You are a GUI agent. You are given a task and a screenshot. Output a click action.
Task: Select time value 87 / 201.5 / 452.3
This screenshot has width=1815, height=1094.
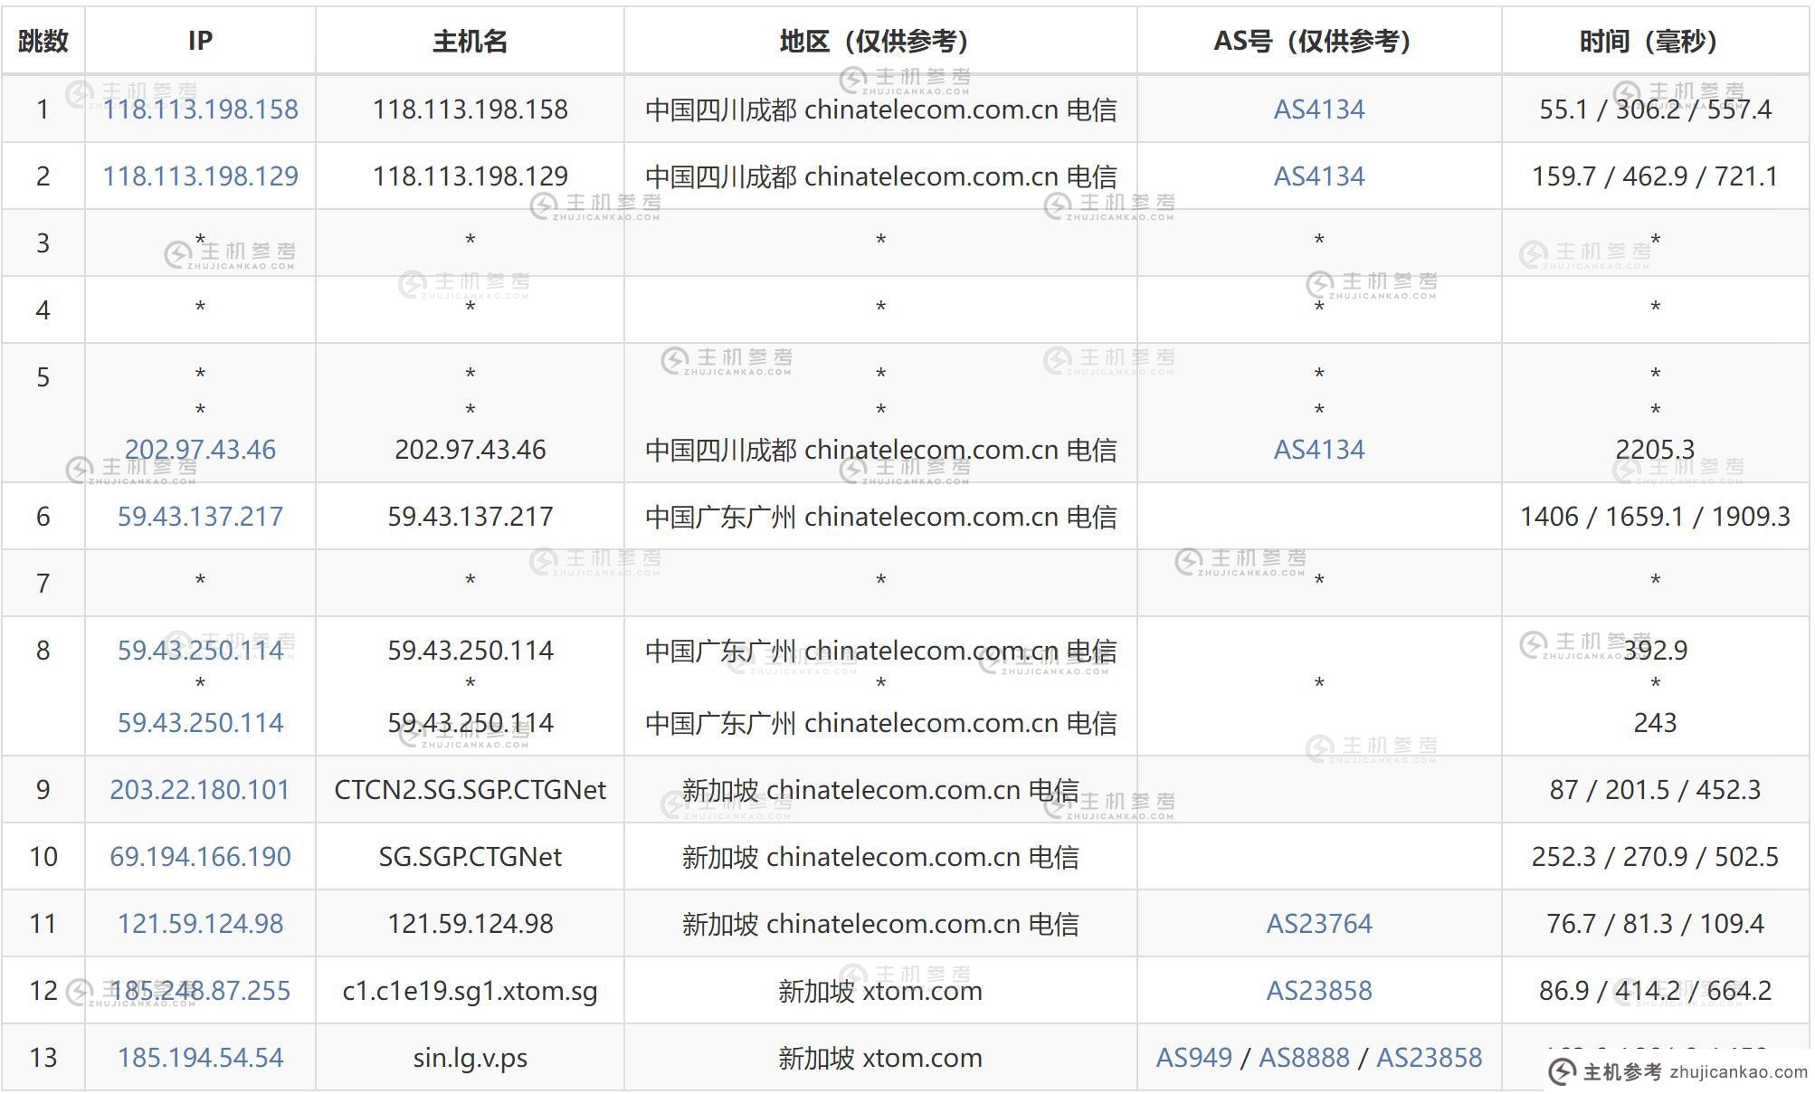coord(1655,790)
